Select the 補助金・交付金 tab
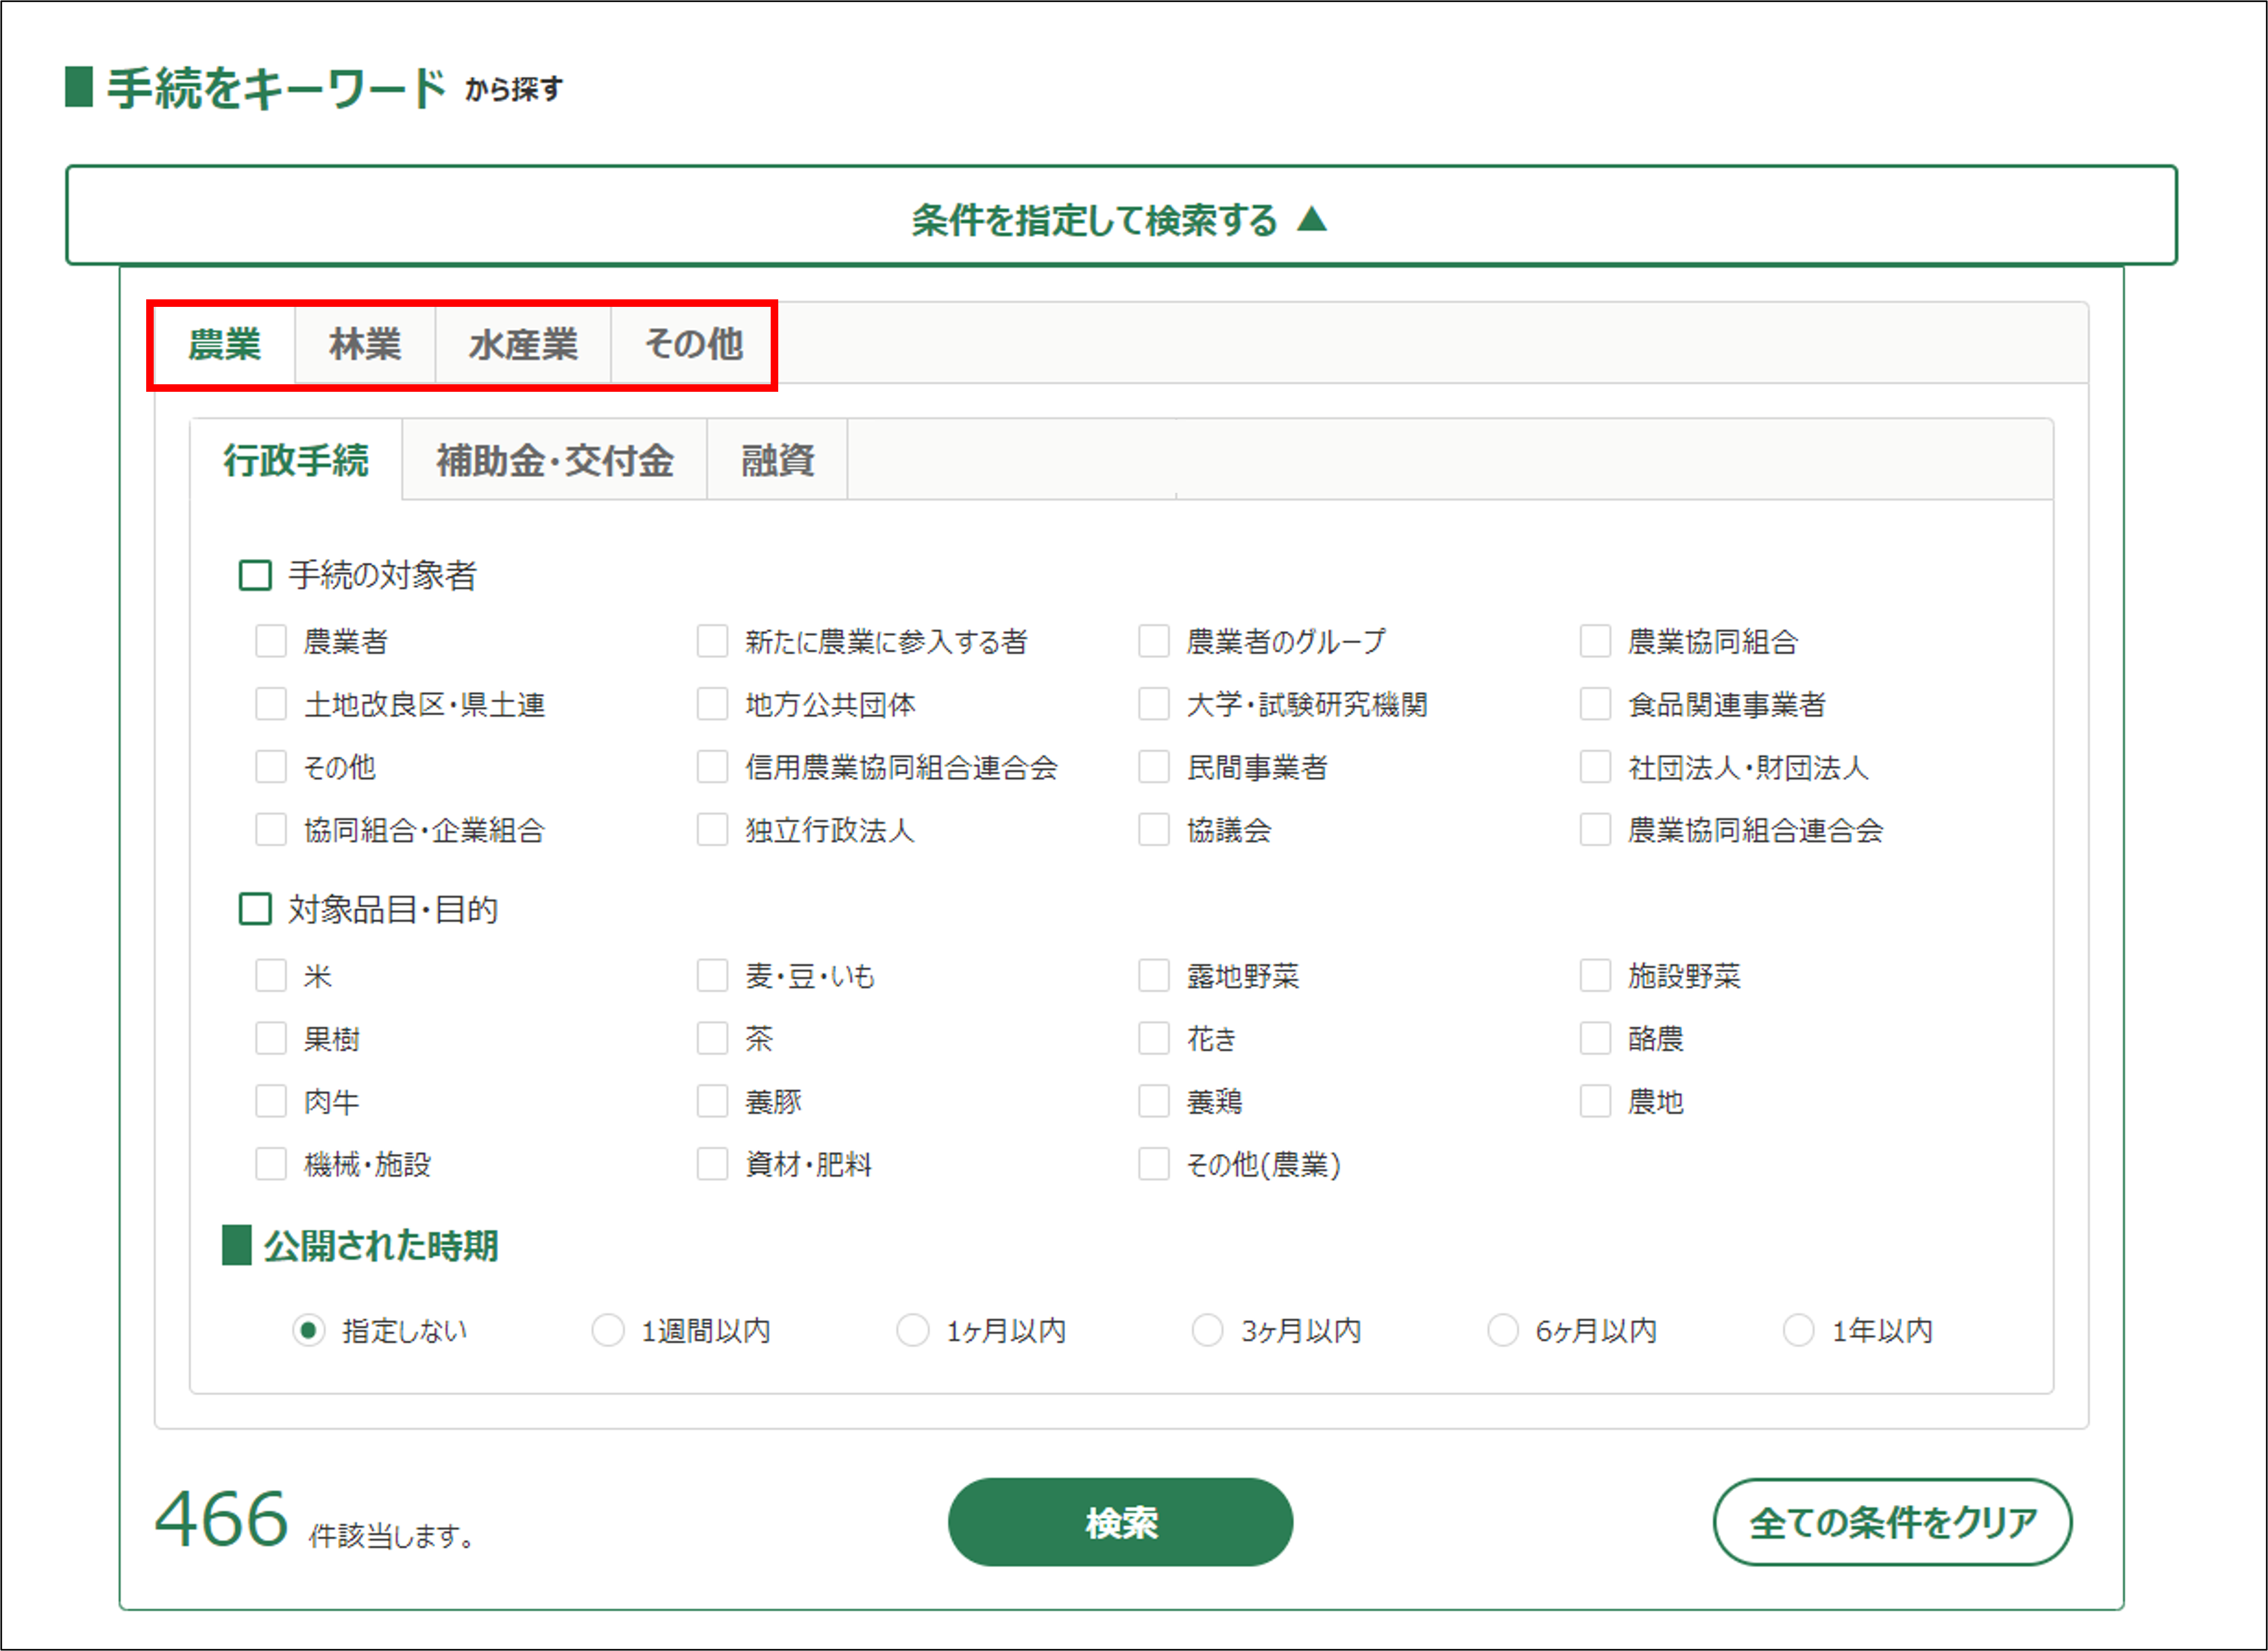The image size is (2268, 1651). coord(555,461)
